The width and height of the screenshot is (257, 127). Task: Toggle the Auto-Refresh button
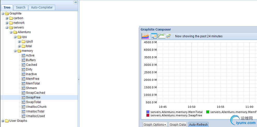pos(198,125)
